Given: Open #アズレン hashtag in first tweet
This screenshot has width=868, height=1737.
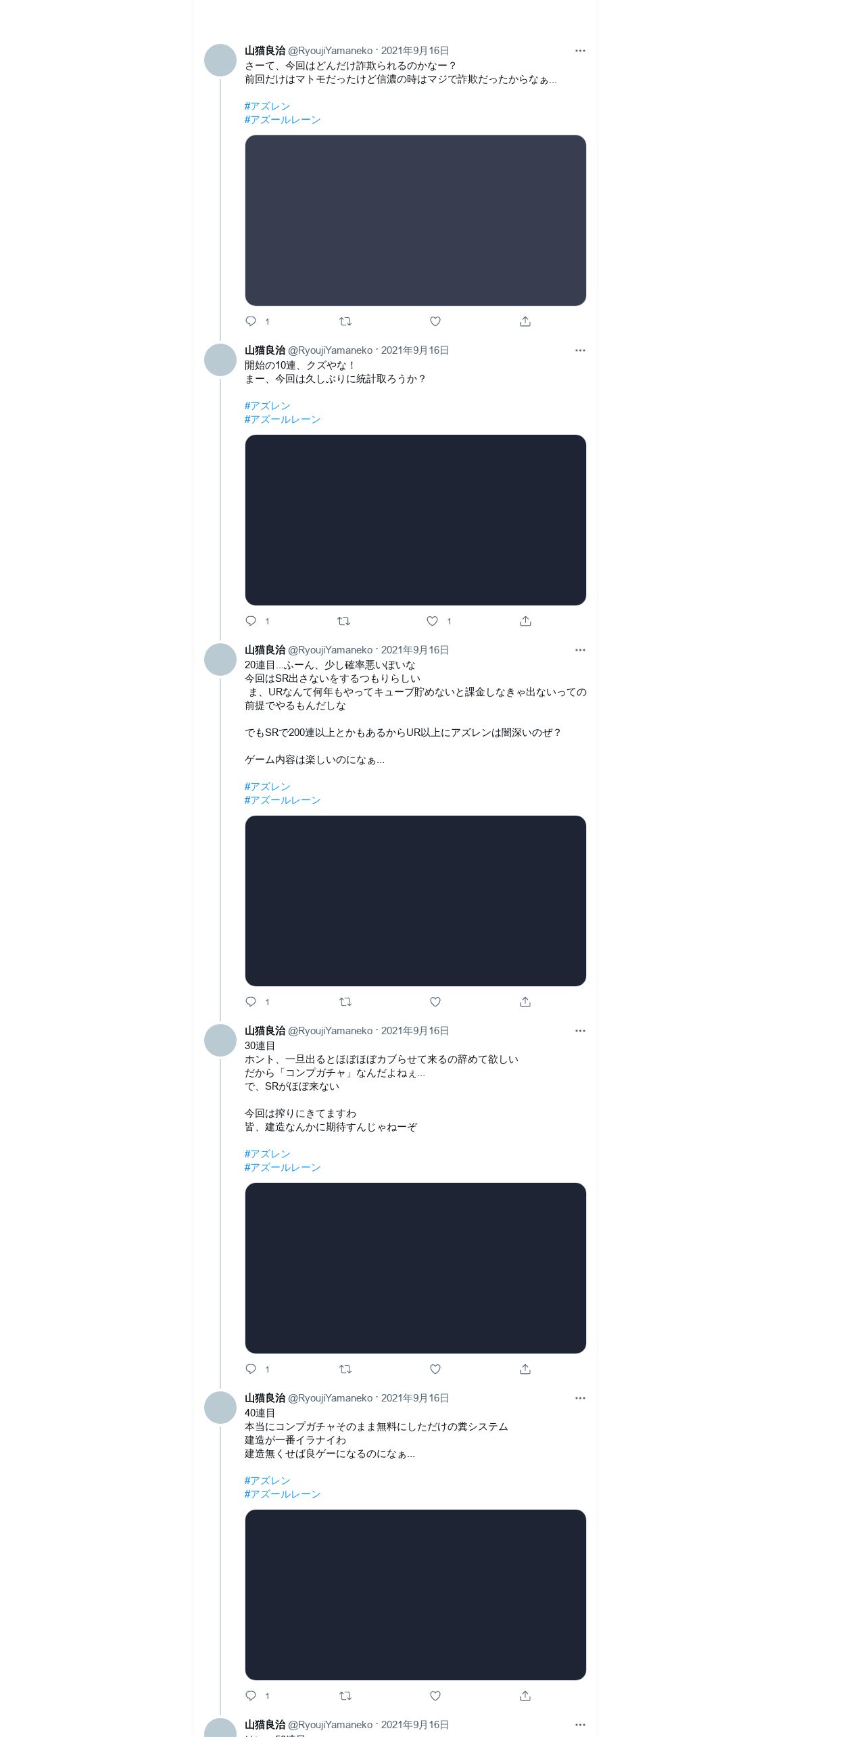Looking at the screenshot, I should coord(268,106).
